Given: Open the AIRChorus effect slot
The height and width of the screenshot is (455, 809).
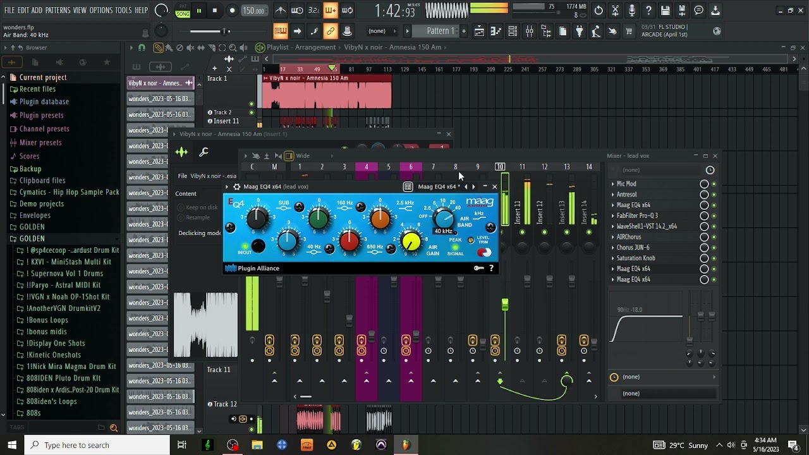Looking at the screenshot, I should [629, 237].
